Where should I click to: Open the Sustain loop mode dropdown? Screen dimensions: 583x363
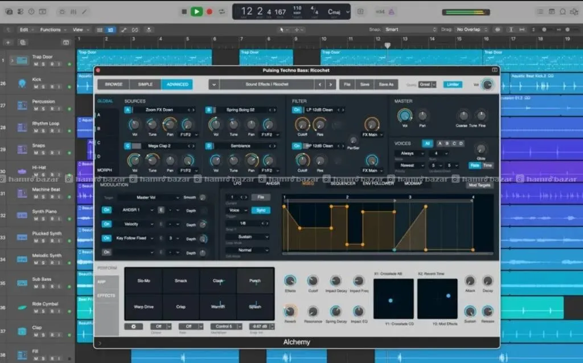(x=247, y=237)
